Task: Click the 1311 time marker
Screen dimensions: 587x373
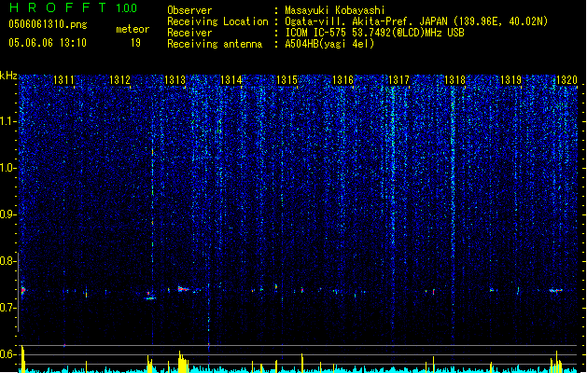Action: click(64, 79)
